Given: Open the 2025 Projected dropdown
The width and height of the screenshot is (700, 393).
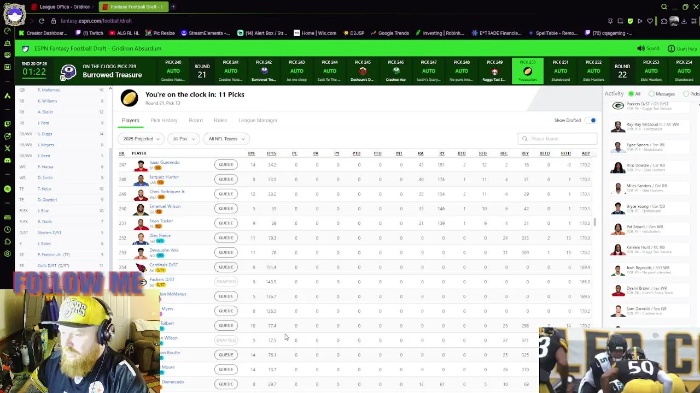Looking at the screenshot, I should click(141, 139).
